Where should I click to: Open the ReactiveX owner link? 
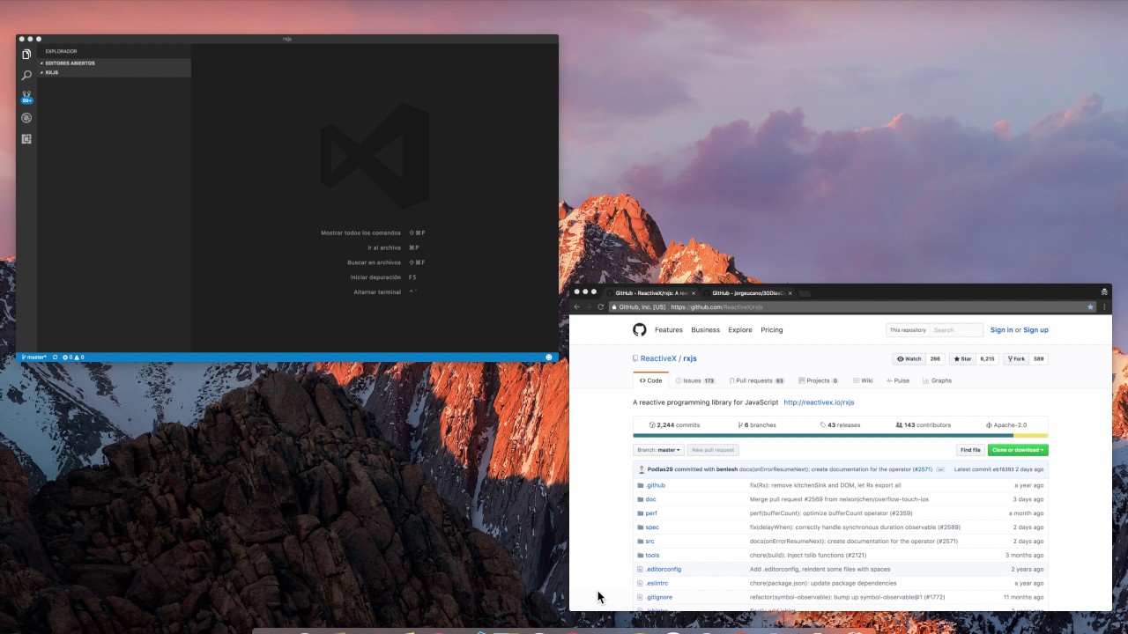point(658,358)
